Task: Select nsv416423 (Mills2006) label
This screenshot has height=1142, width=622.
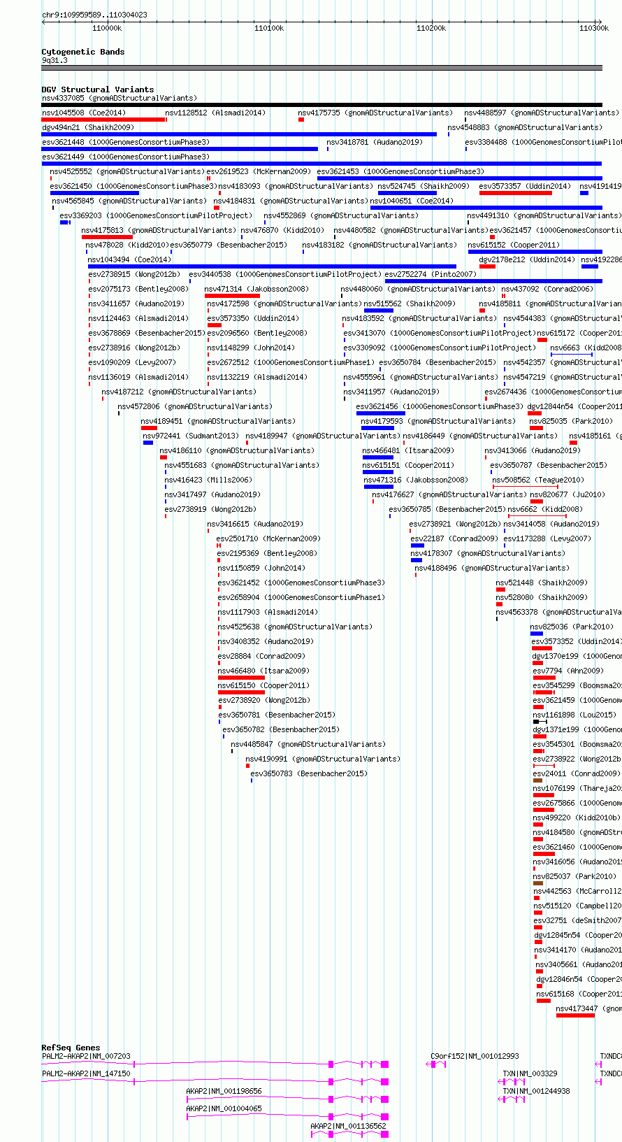Action: click(208, 480)
